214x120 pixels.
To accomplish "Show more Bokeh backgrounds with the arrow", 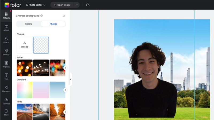I will (x=65, y=68).
